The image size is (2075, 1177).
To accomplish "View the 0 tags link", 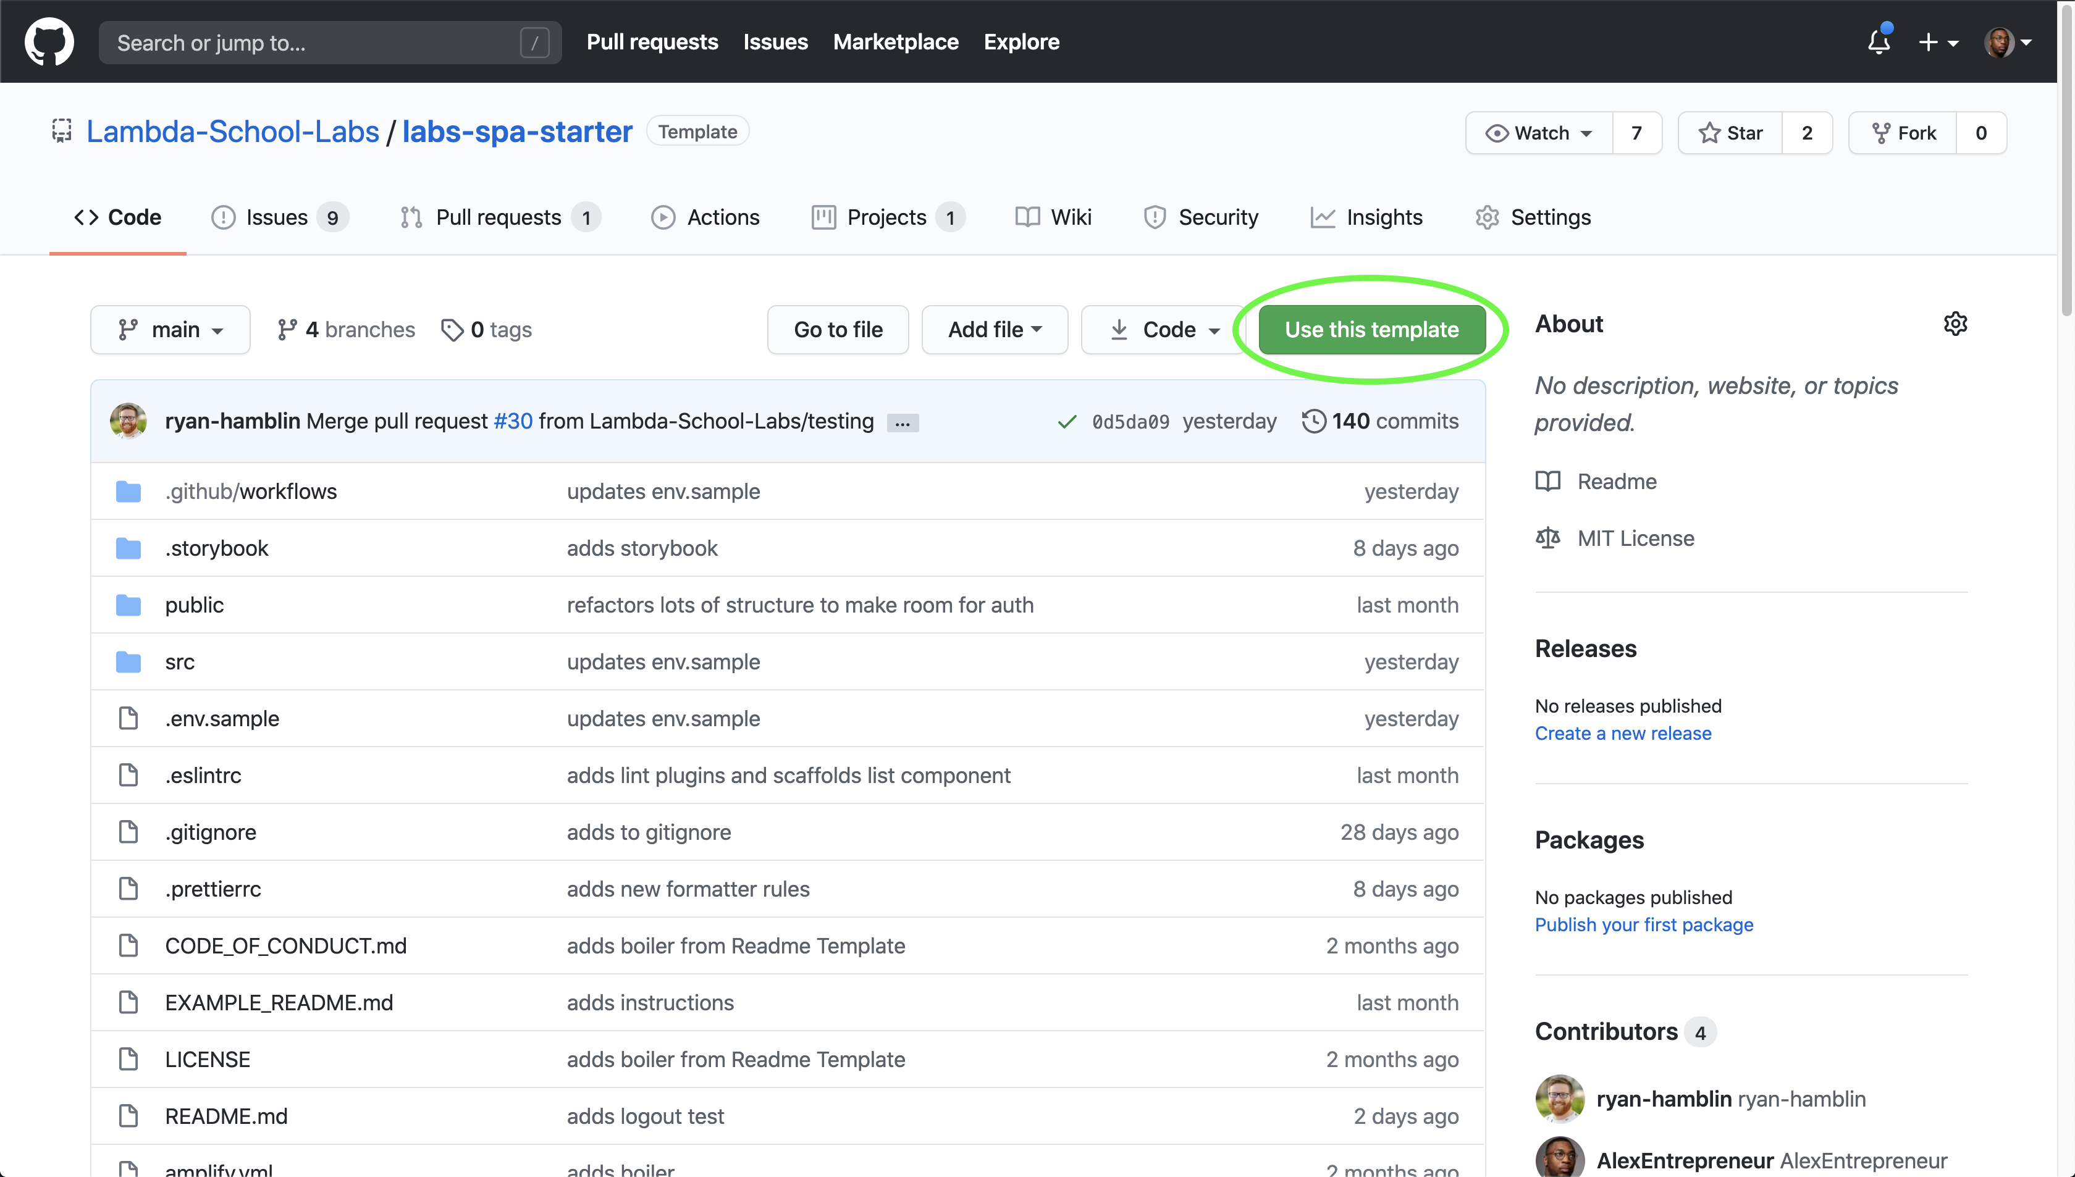I will (x=487, y=330).
